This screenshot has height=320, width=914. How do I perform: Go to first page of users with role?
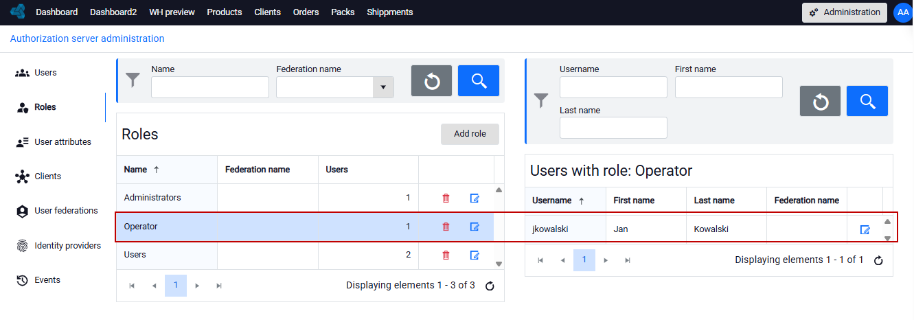pyautogui.click(x=540, y=260)
